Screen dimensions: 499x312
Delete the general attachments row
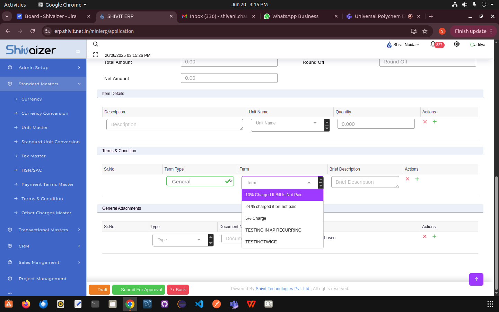[425, 236]
